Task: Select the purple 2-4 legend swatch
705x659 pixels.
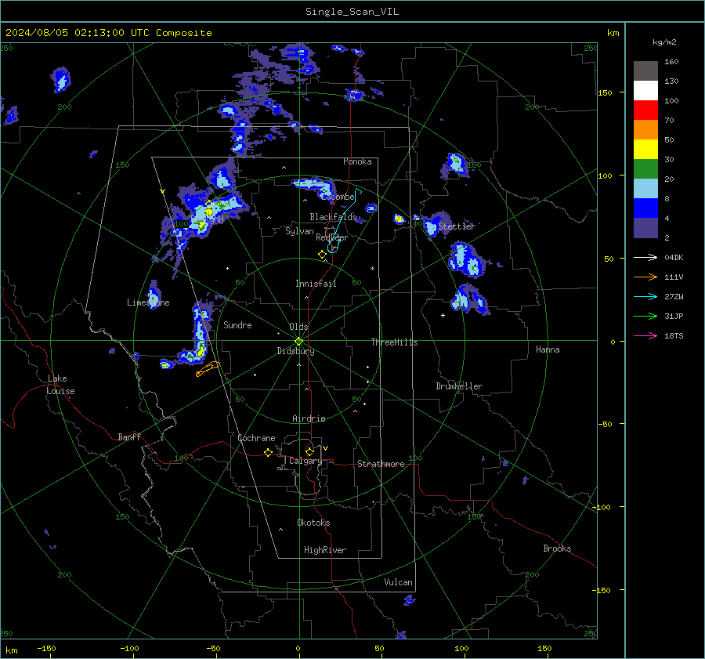Action: [x=645, y=228]
